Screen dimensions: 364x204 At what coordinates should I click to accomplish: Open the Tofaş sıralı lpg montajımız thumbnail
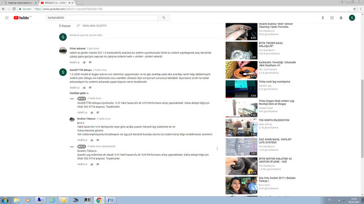pyautogui.click(x=241, y=89)
